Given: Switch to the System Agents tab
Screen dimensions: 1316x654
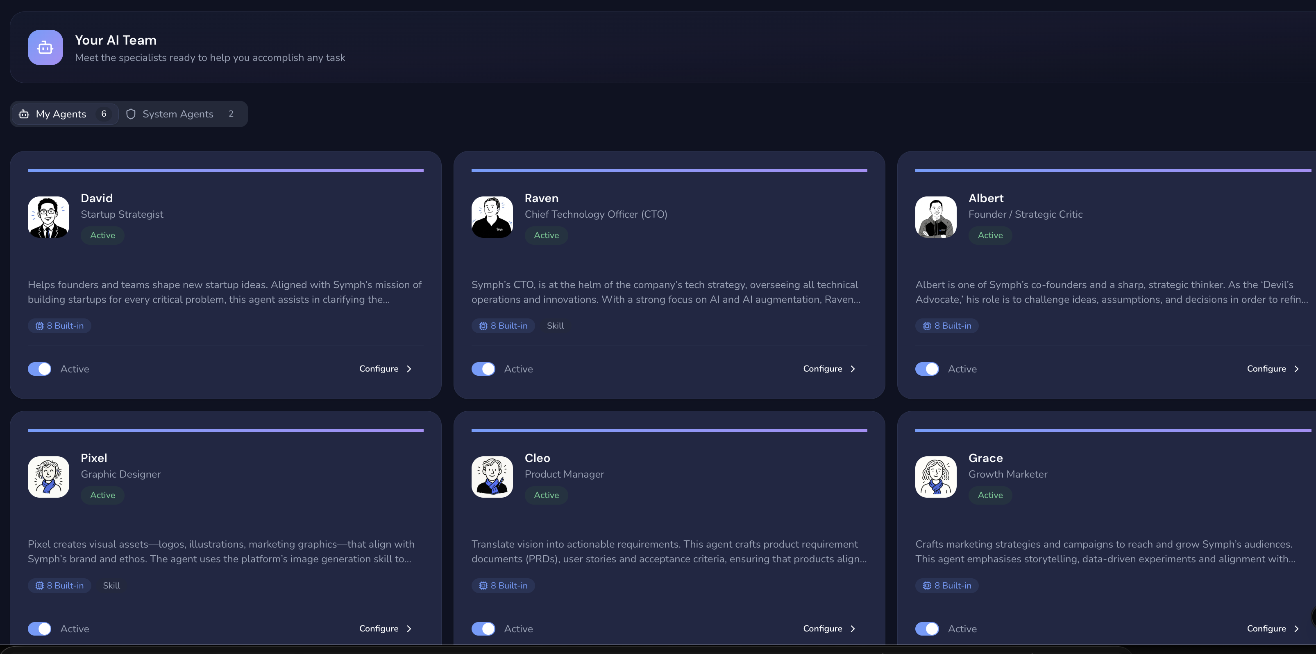Looking at the screenshot, I should click(x=178, y=114).
